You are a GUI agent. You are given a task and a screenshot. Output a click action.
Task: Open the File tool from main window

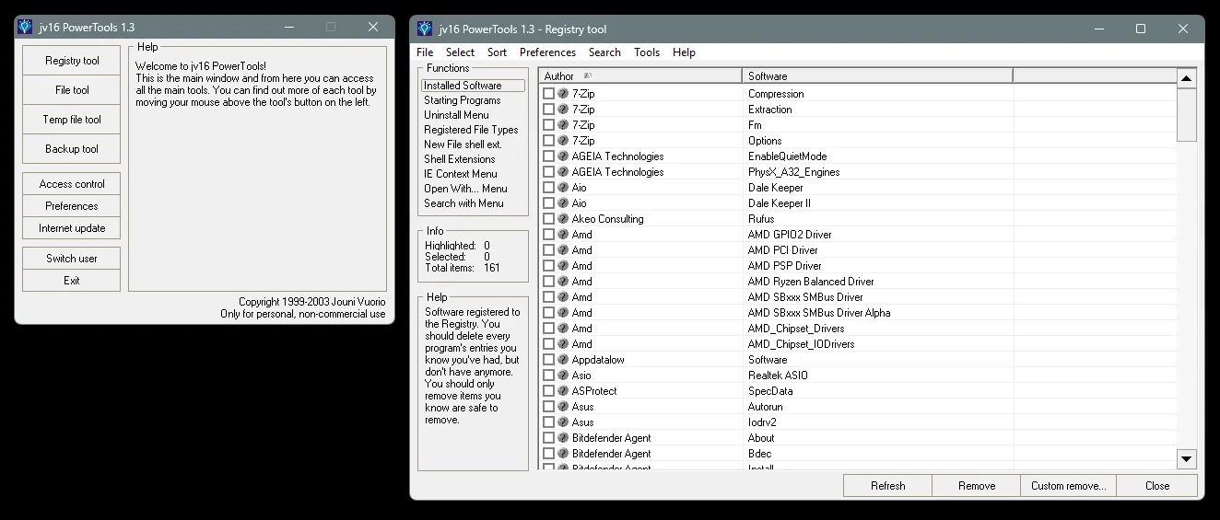pyautogui.click(x=72, y=90)
